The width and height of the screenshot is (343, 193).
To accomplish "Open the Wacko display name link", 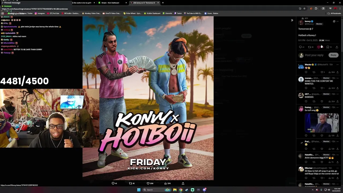I will click(x=308, y=65).
